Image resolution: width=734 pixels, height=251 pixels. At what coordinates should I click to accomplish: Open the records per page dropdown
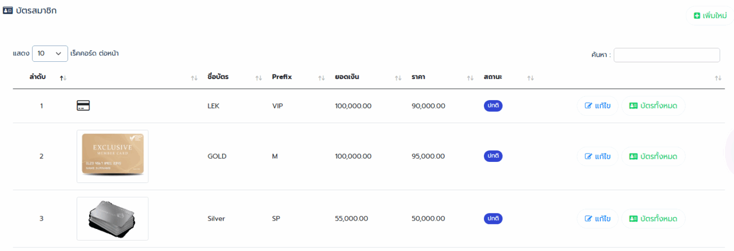50,53
